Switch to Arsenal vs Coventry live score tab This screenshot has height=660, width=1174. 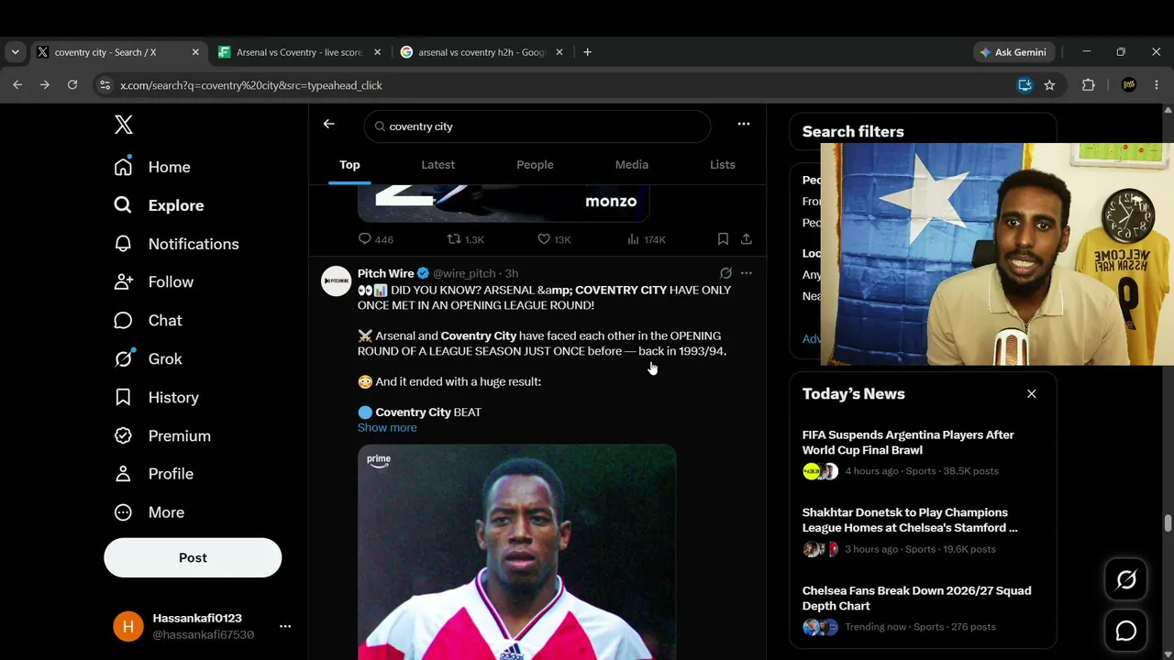pyautogui.click(x=299, y=52)
